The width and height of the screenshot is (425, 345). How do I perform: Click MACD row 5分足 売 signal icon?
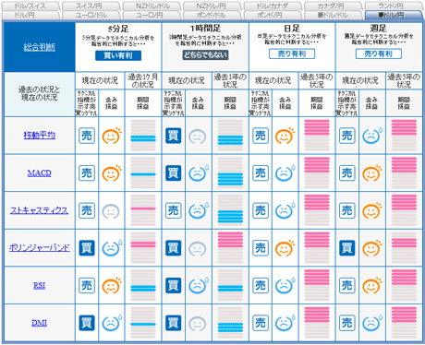pos(87,173)
